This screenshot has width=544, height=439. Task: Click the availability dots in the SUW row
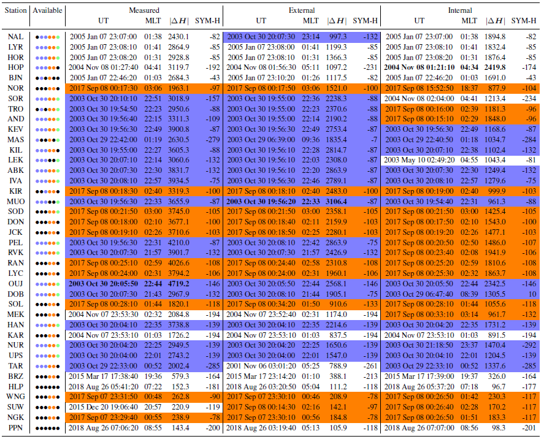coord(47,407)
